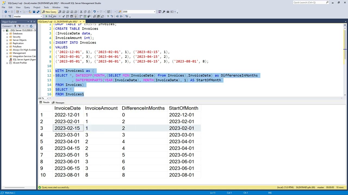Select row header 5 in results grid
The image size is (348, 195).
45,141
